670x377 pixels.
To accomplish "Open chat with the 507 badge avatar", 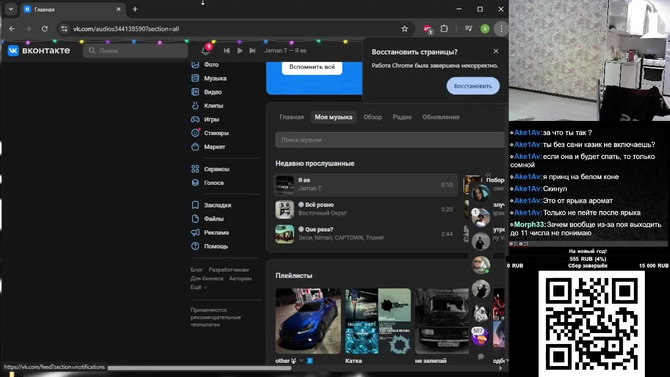I will point(481,336).
